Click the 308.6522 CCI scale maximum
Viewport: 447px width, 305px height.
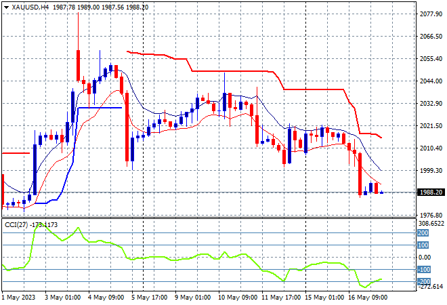point(431,224)
